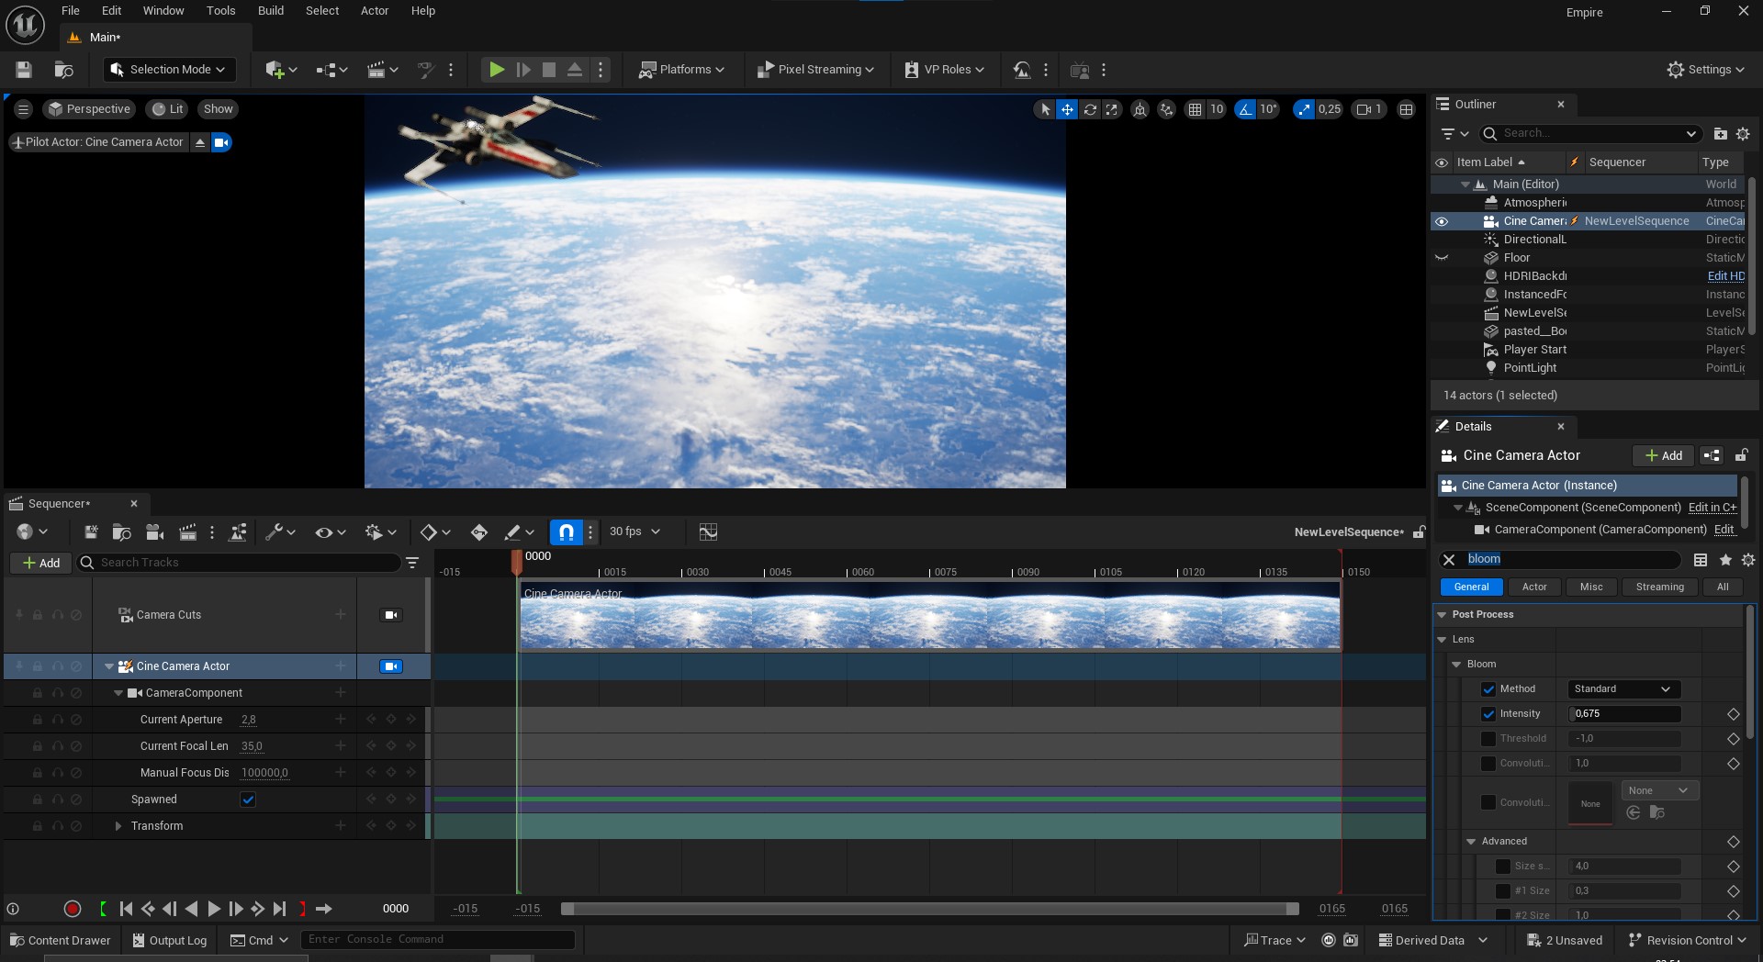Screen dimensions: 1763x962
Task: Toggle the Bloom Method override checkbox
Action: point(1488,689)
